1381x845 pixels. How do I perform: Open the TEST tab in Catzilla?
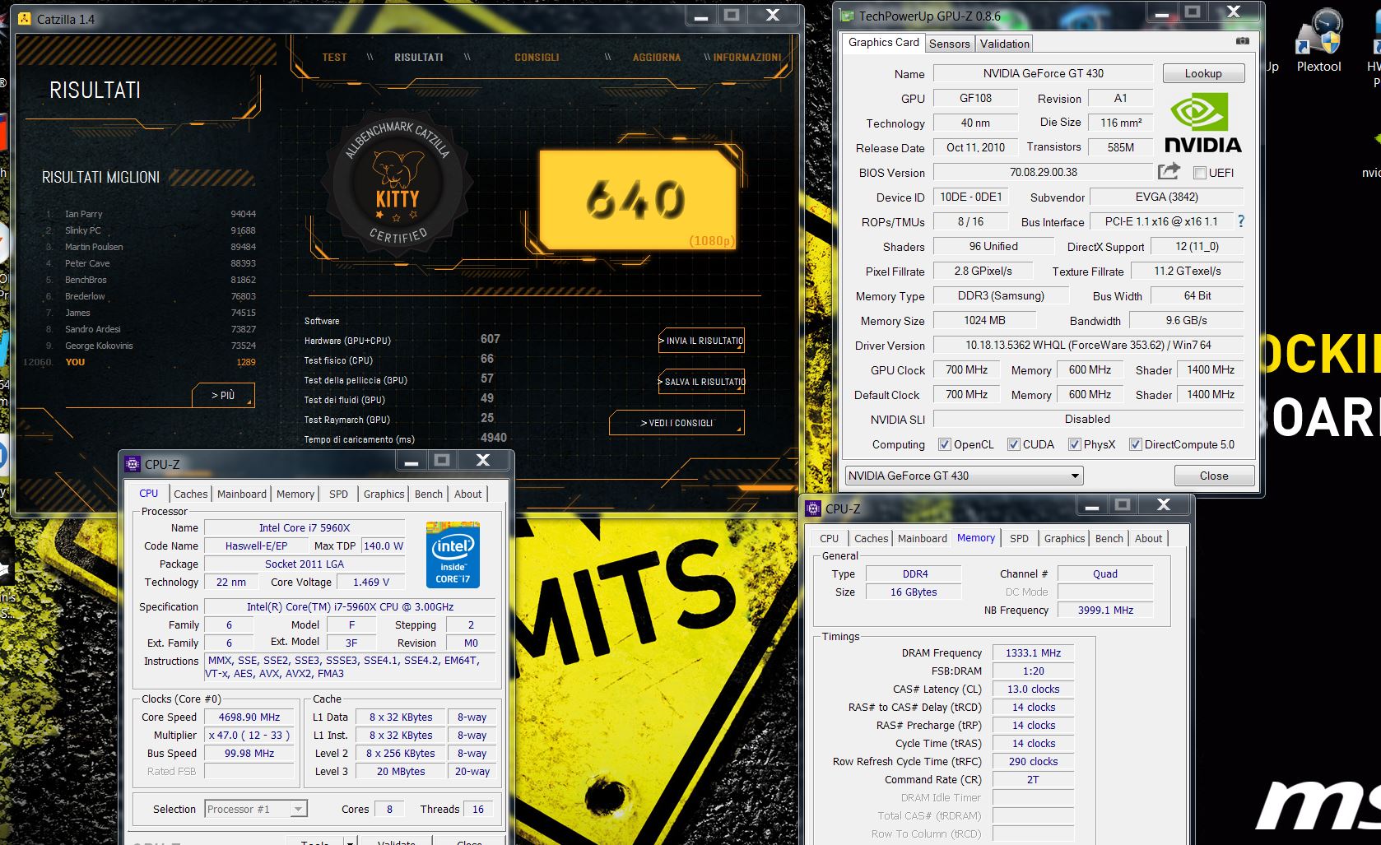(334, 58)
